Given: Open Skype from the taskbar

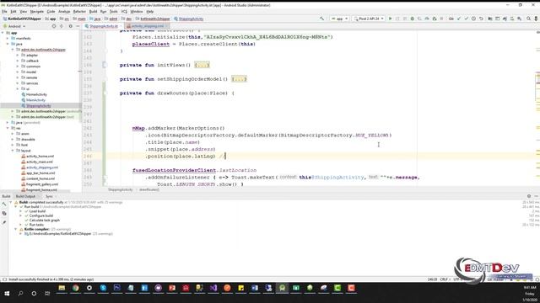Looking at the screenshot, I should pyautogui.click(x=103, y=288).
